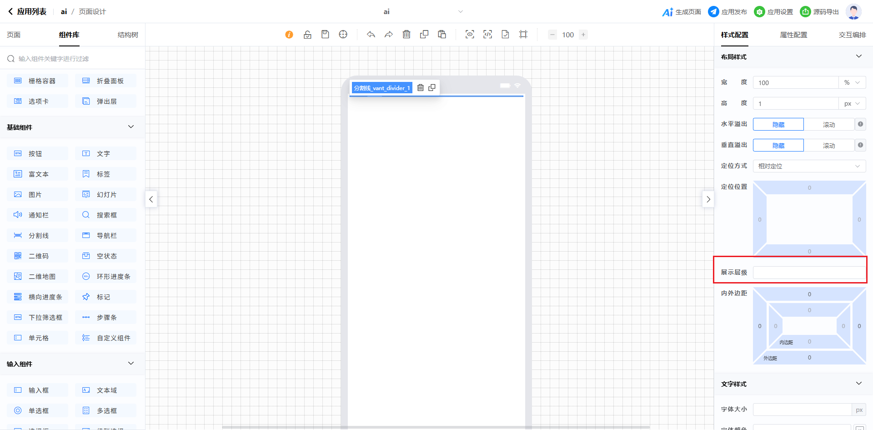Open the code view icon

(487, 35)
